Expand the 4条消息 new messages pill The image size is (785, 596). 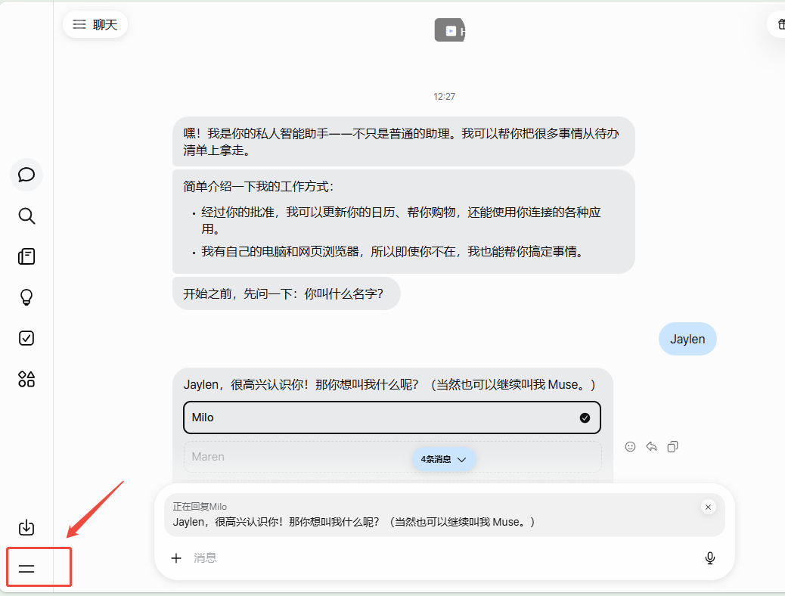point(444,459)
